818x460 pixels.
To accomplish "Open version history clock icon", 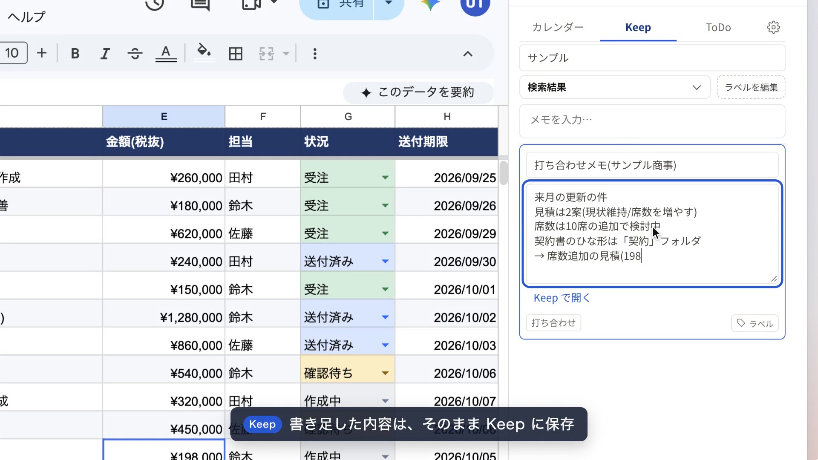I will [155, 4].
